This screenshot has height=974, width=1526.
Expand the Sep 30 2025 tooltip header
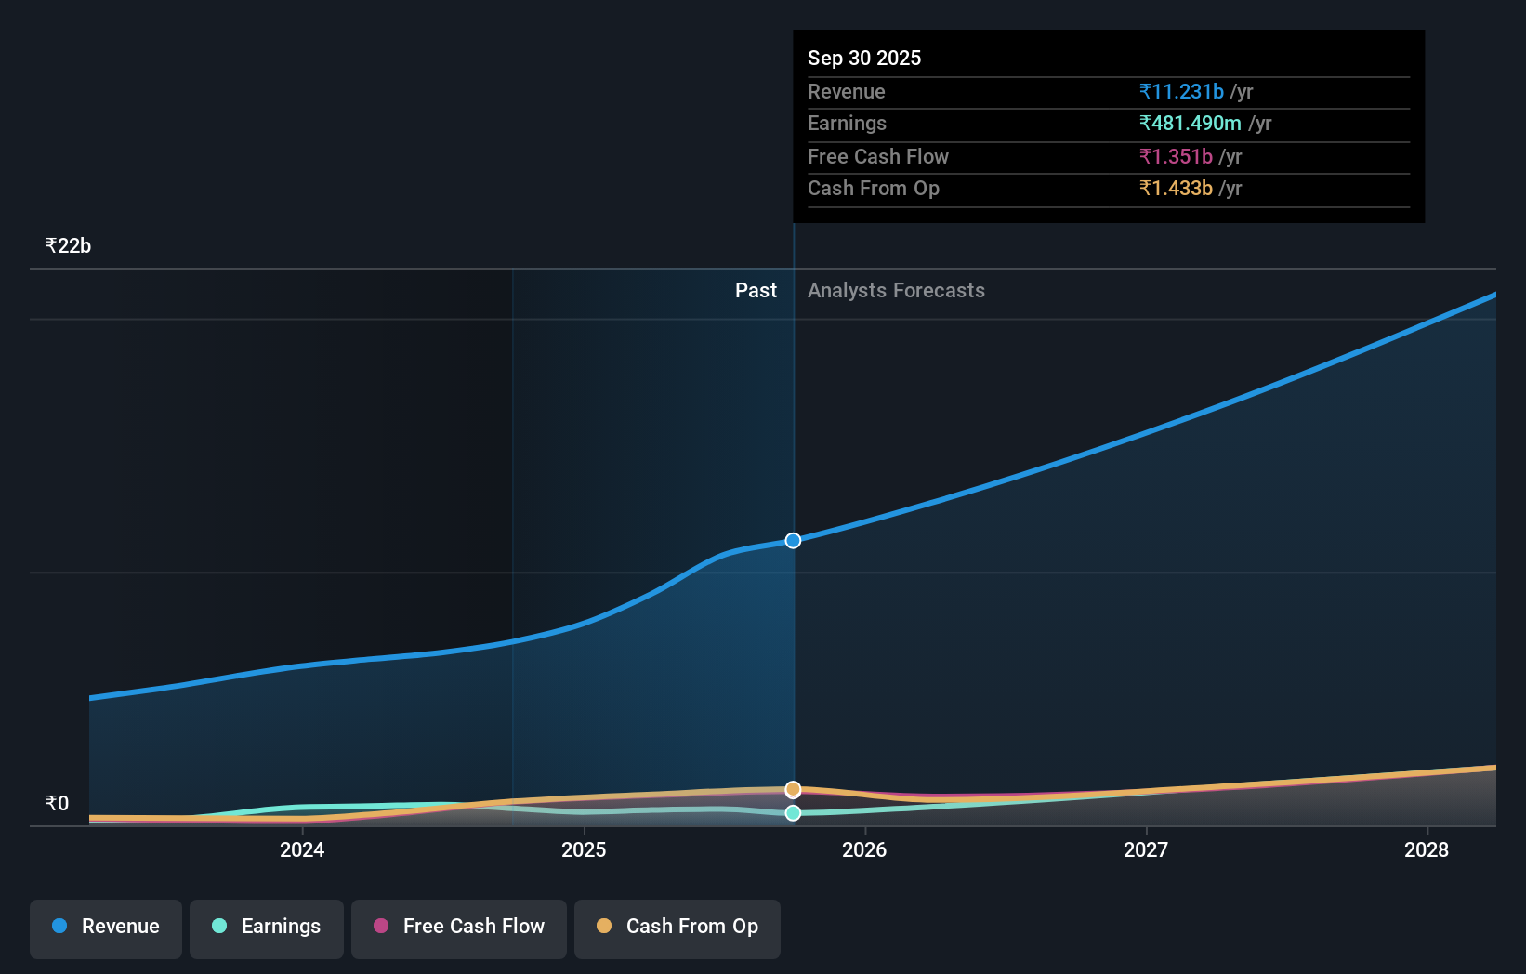[864, 58]
